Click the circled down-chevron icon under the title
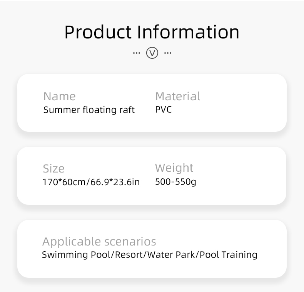Image resolution: width=304 pixels, height=292 pixels. coord(152,53)
